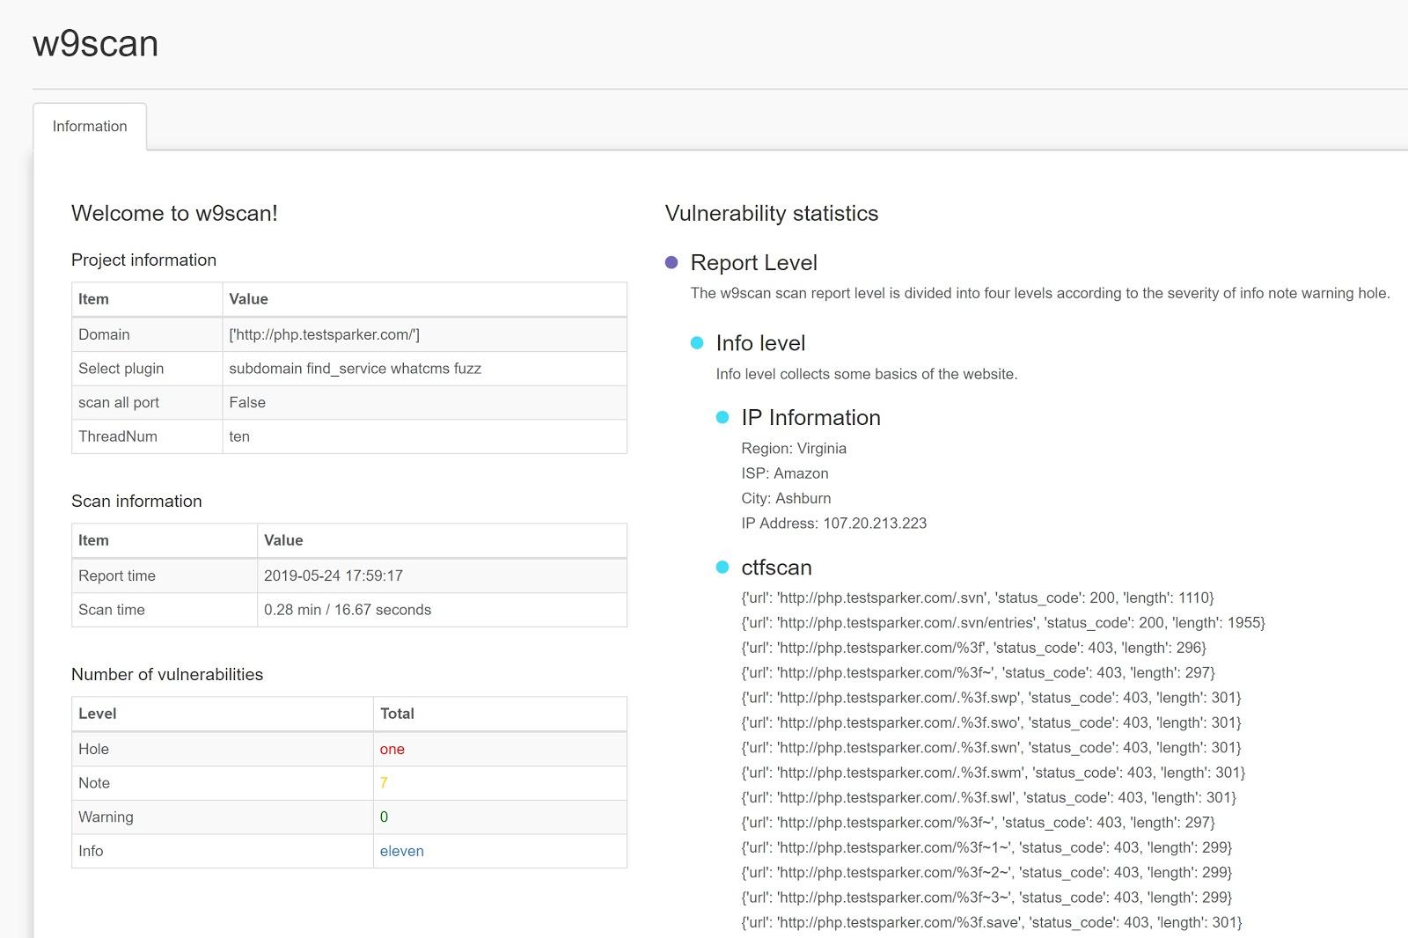Open the Information tab
1408x938 pixels.
(x=90, y=127)
